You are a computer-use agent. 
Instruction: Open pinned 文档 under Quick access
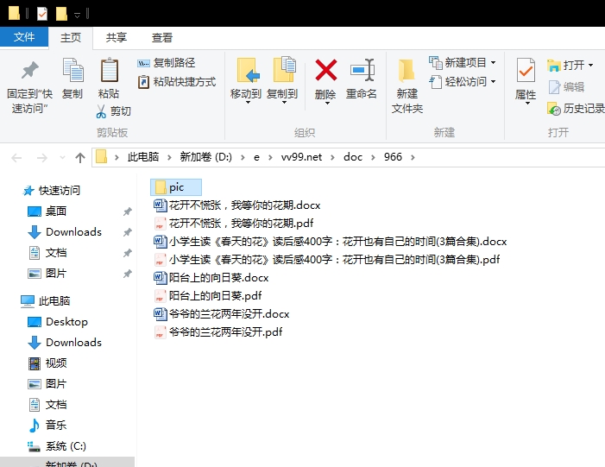pos(47,253)
